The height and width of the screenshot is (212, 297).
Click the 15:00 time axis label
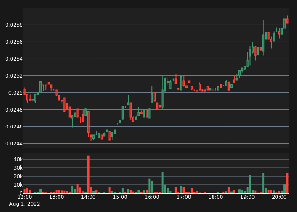[120, 197]
